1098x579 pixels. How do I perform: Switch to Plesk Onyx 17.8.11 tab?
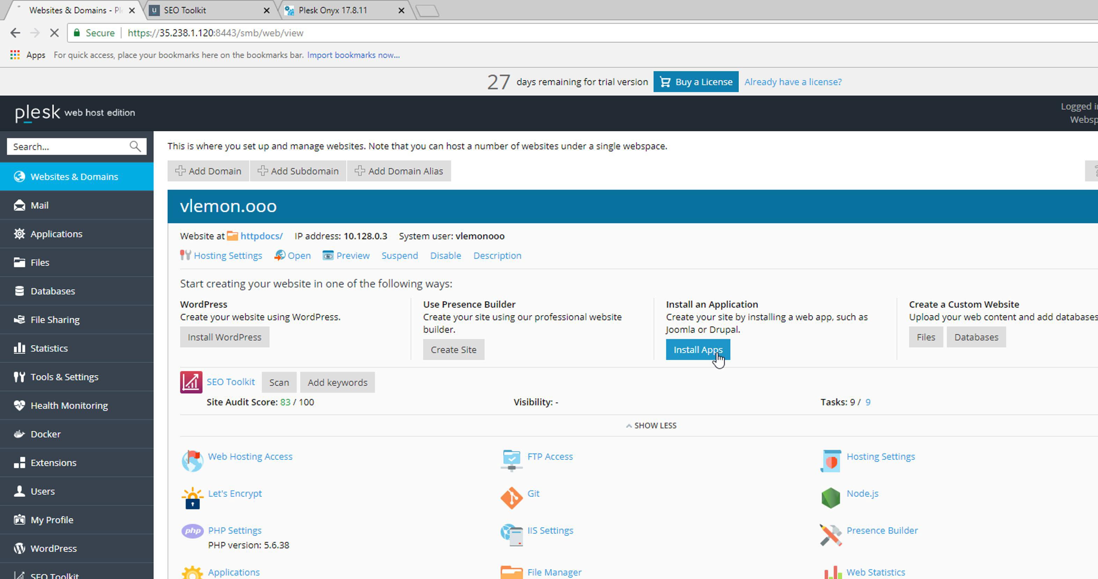coord(332,10)
